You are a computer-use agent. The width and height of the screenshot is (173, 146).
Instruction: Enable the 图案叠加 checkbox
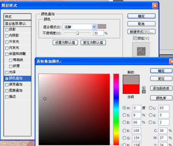[7, 91]
